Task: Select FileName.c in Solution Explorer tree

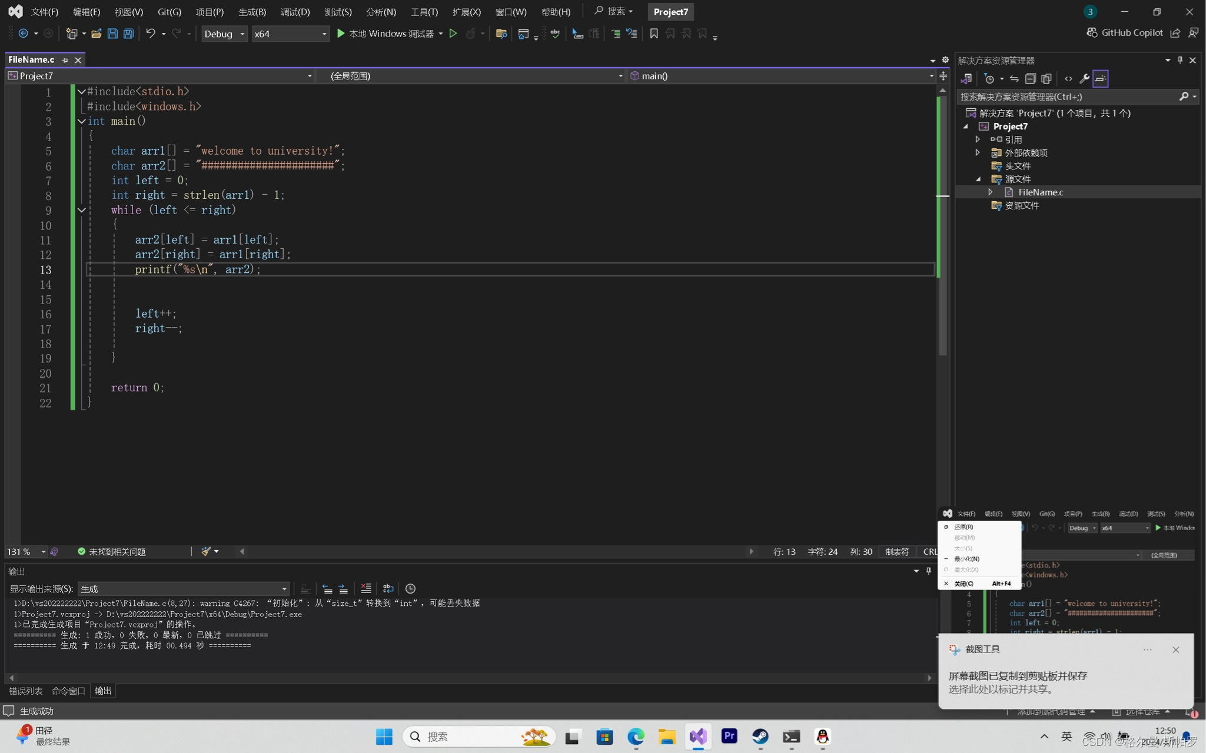Action: [x=1040, y=192]
